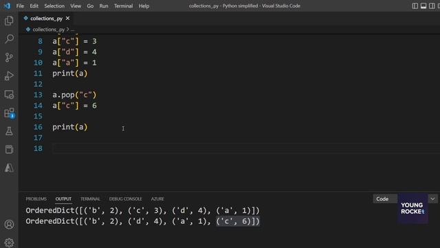440x248 pixels.
Task: Click code line a["d"] = 4
Action: tap(74, 52)
